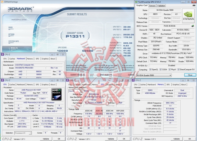
Task: Open Memory tab in CPU-Z Mainboard window
Action: [x=30, y=59]
